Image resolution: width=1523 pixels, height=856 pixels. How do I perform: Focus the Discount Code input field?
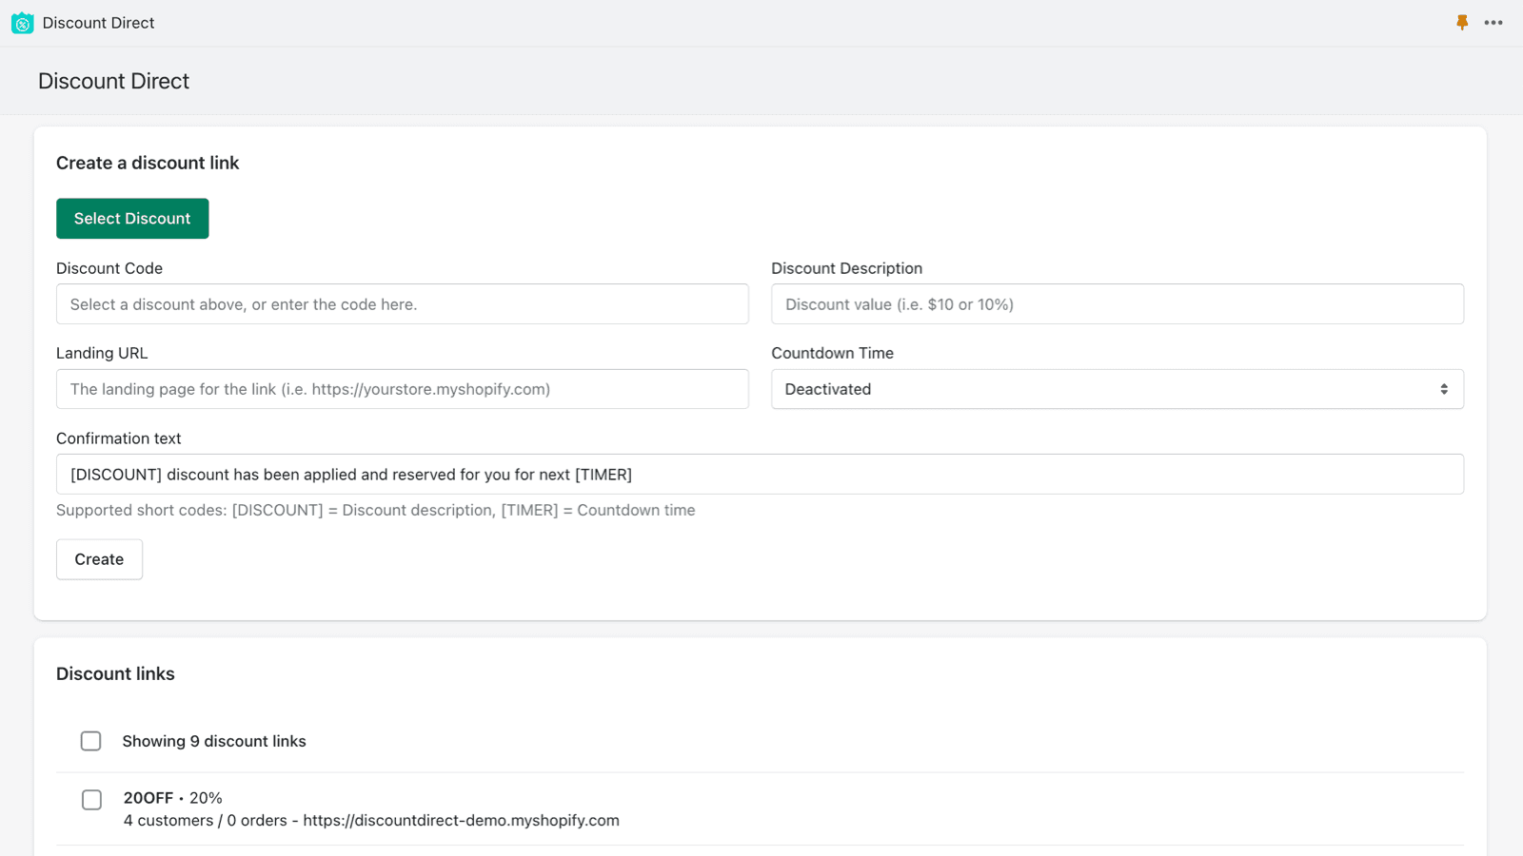pos(402,303)
